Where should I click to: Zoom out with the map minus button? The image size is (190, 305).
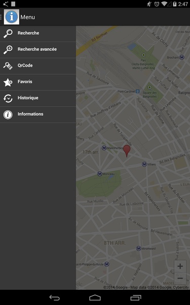pos(180,279)
